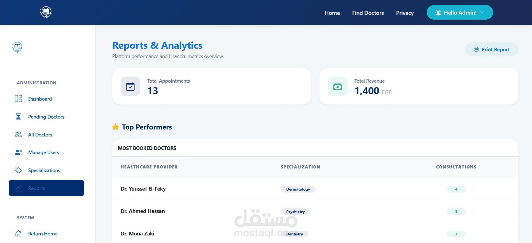Click the Manage Users person-list icon
This screenshot has width=532, height=243.
[18, 152]
